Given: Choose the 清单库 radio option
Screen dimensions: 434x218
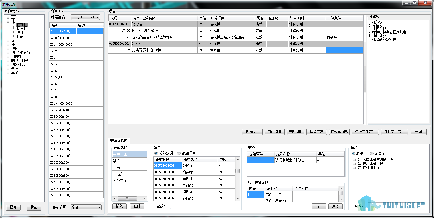Looking at the screenshot, I should [x=353, y=153].
